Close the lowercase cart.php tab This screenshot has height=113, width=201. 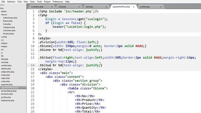pos(106,7)
